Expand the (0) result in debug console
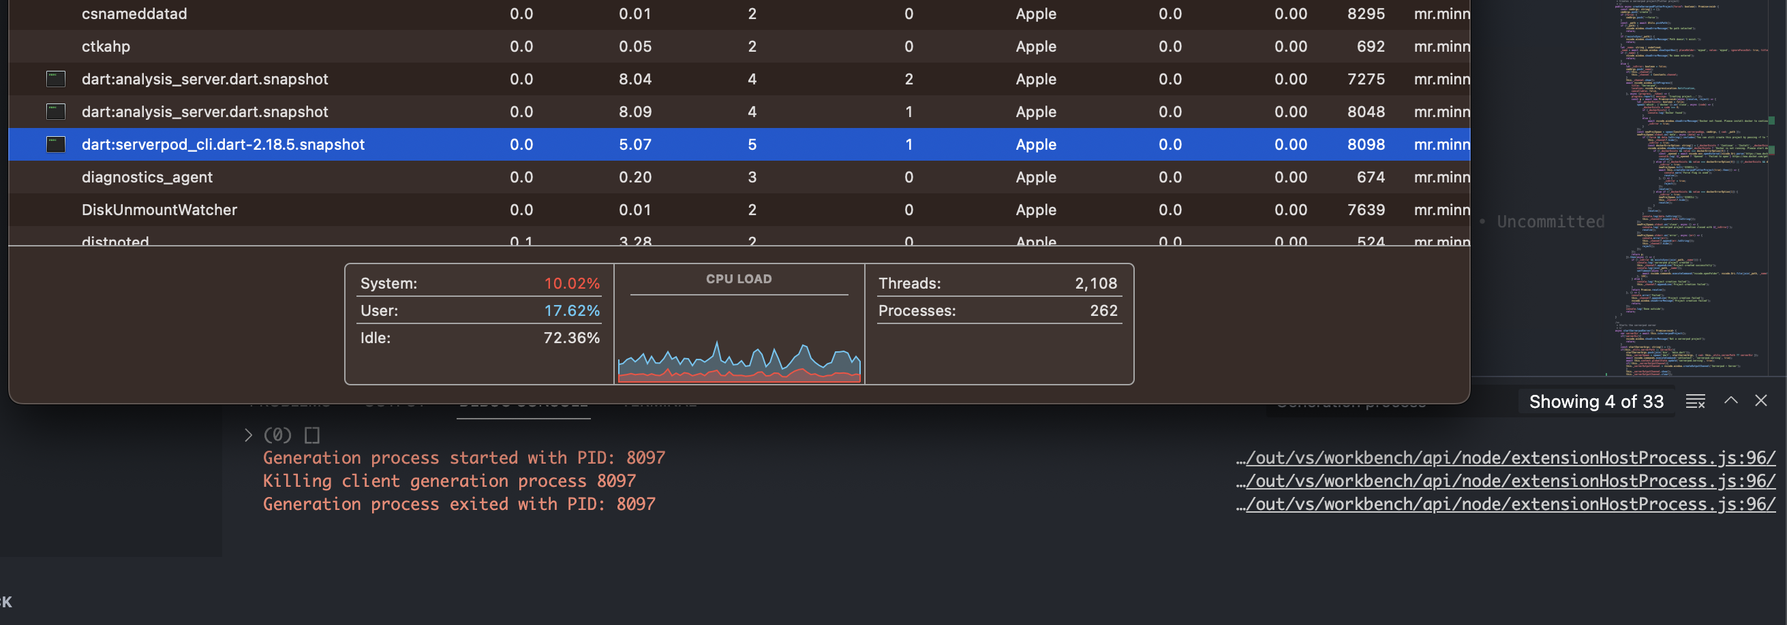 click(247, 435)
